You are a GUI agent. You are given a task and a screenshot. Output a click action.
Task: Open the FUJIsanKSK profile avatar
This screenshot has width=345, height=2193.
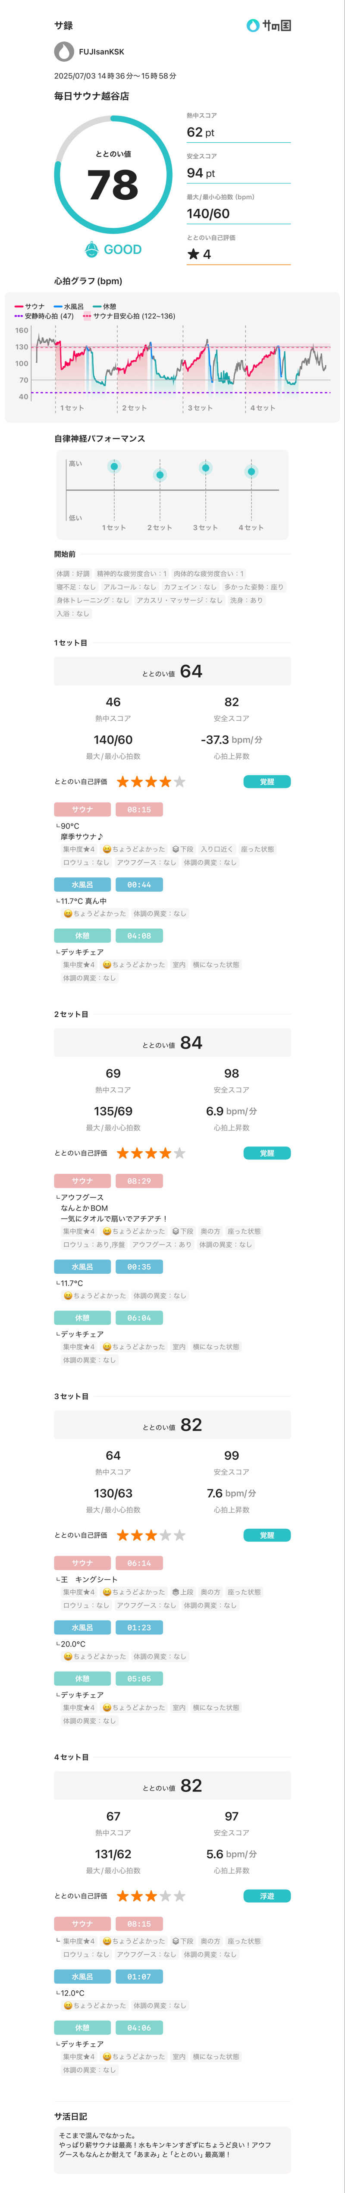[64, 52]
